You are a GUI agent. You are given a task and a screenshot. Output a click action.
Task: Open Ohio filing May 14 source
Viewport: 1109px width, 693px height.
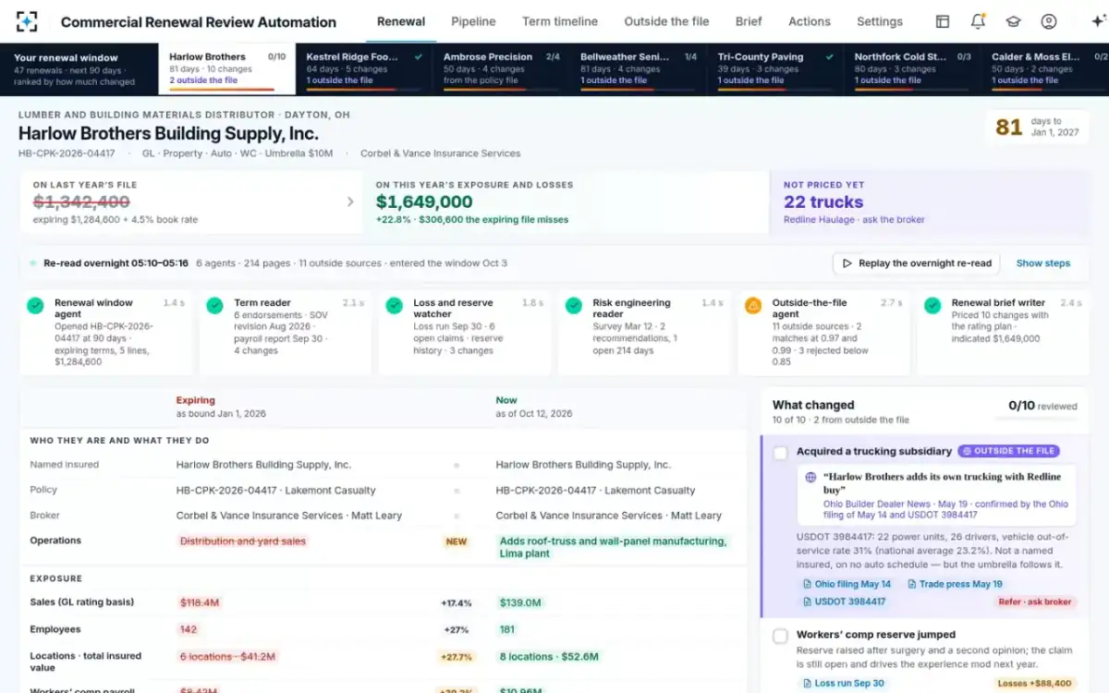[x=847, y=584]
